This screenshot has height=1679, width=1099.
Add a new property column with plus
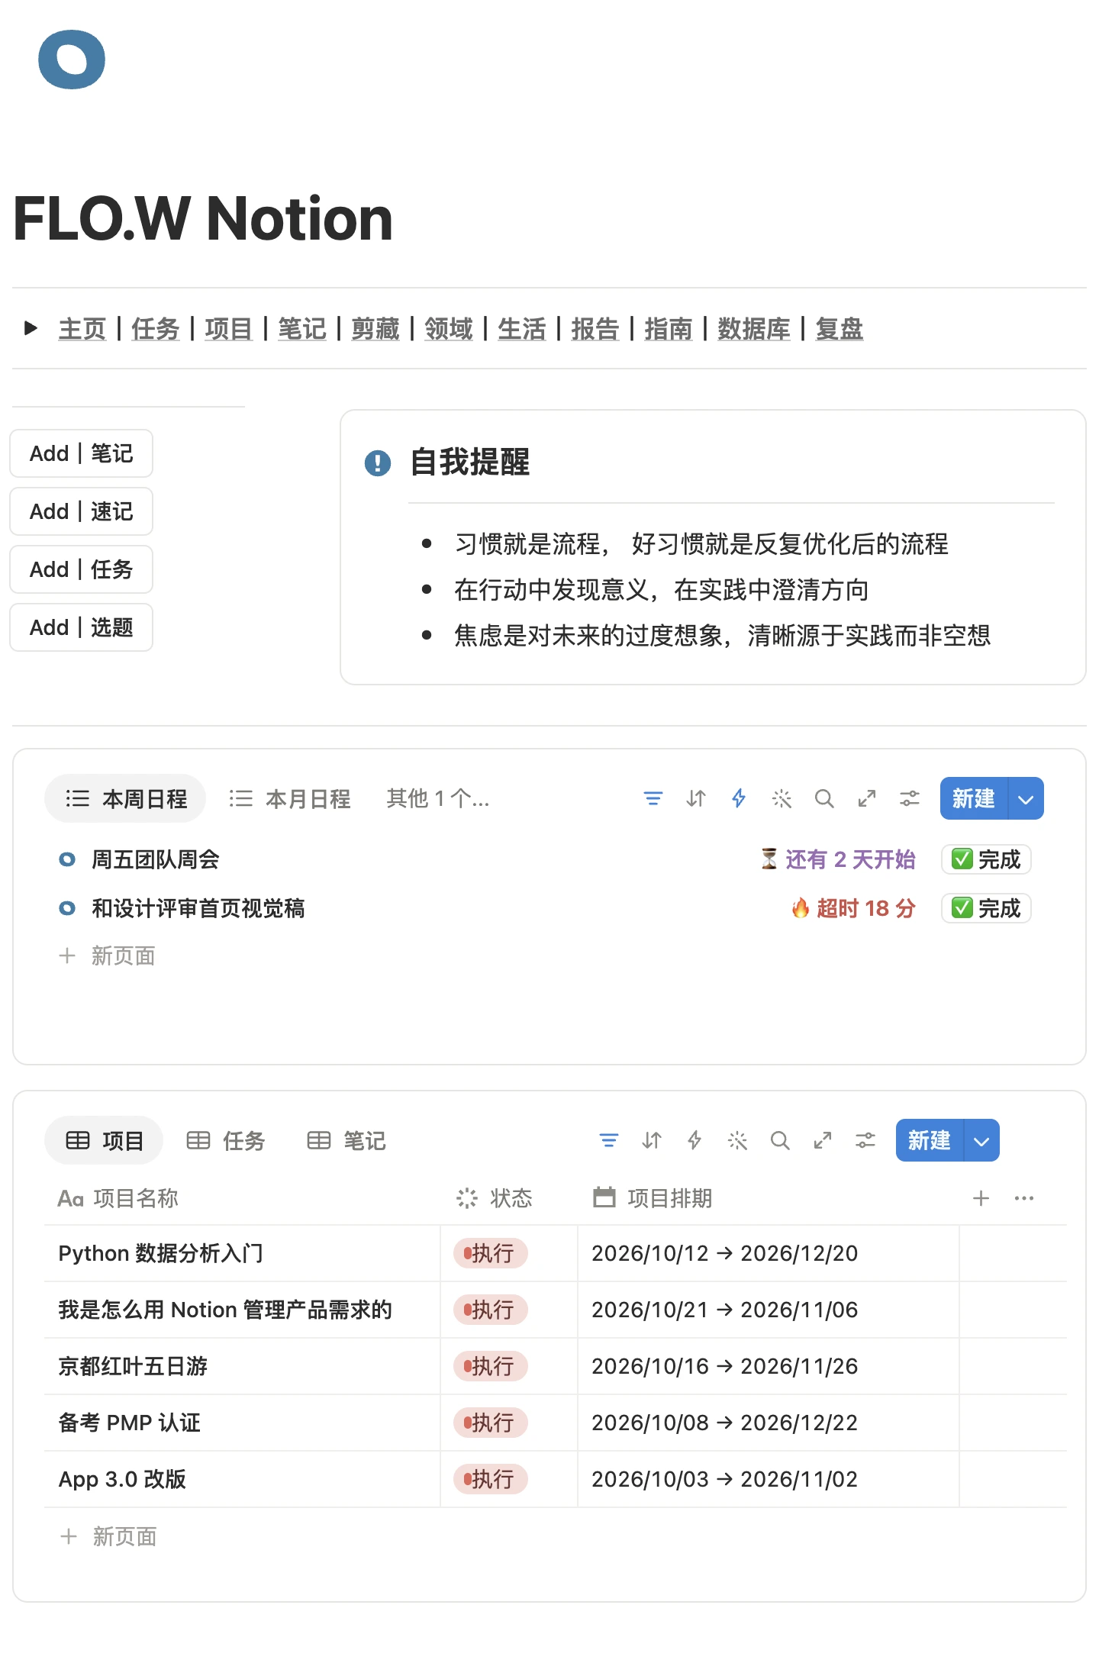point(981,1198)
